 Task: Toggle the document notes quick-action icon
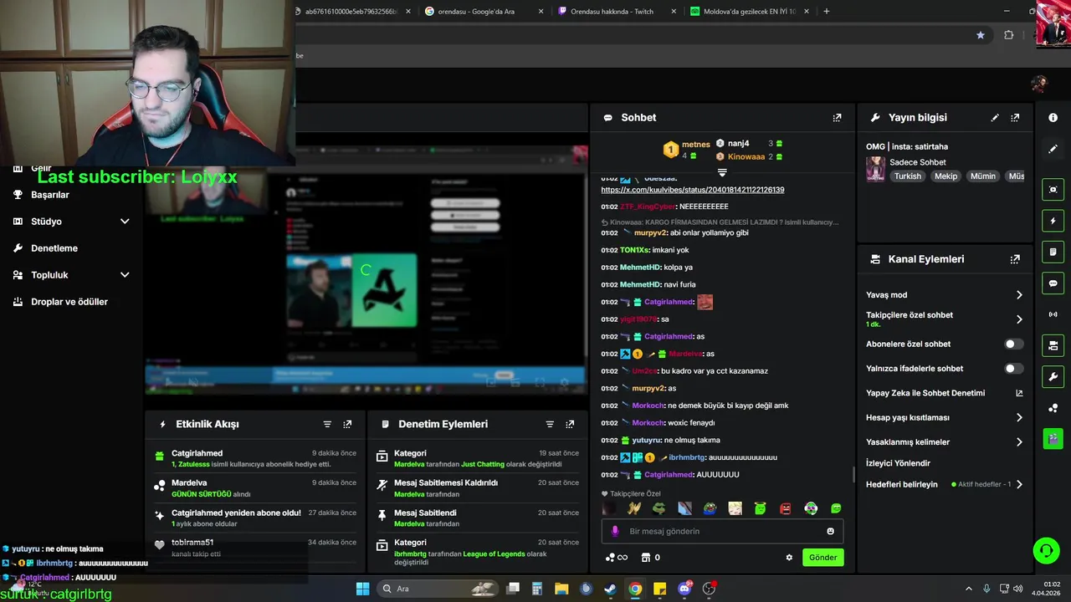(x=1053, y=252)
